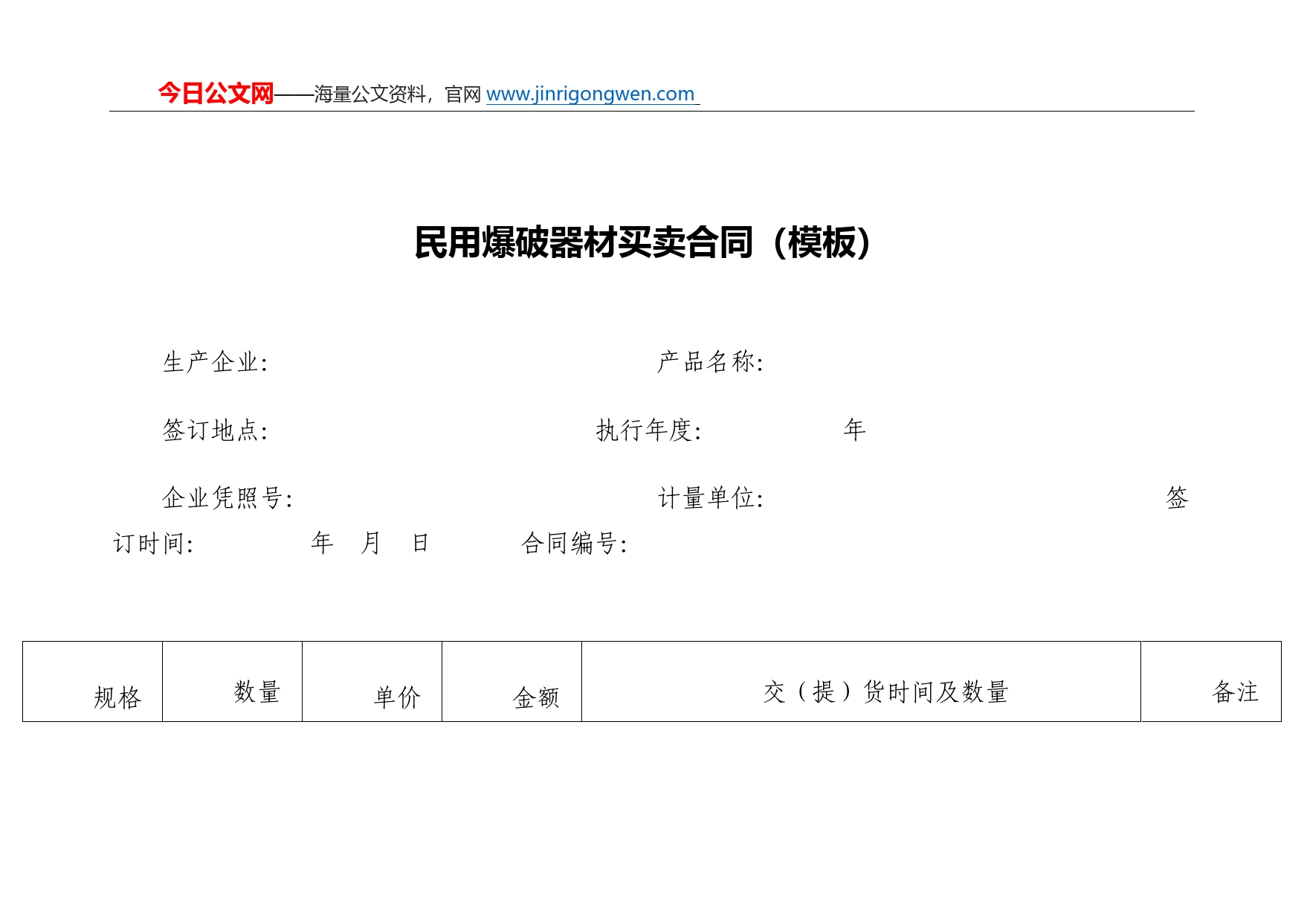This screenshot has height=922, width=1304.
Task: Click the 执行年度: field label
Action: [x=648, y=430]
